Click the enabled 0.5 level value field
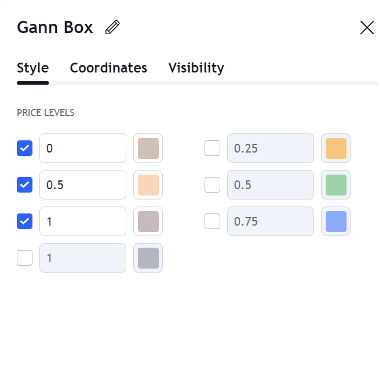Screen dimensions: 379x366 pos(83,184)
